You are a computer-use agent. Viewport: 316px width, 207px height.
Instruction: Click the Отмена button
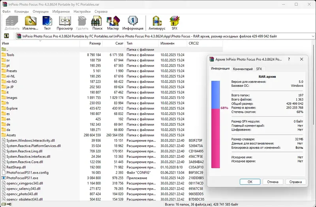(x=273, y=182)
